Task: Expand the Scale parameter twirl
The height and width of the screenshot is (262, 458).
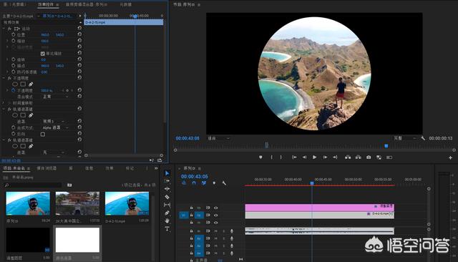Action: pos(7,41)
